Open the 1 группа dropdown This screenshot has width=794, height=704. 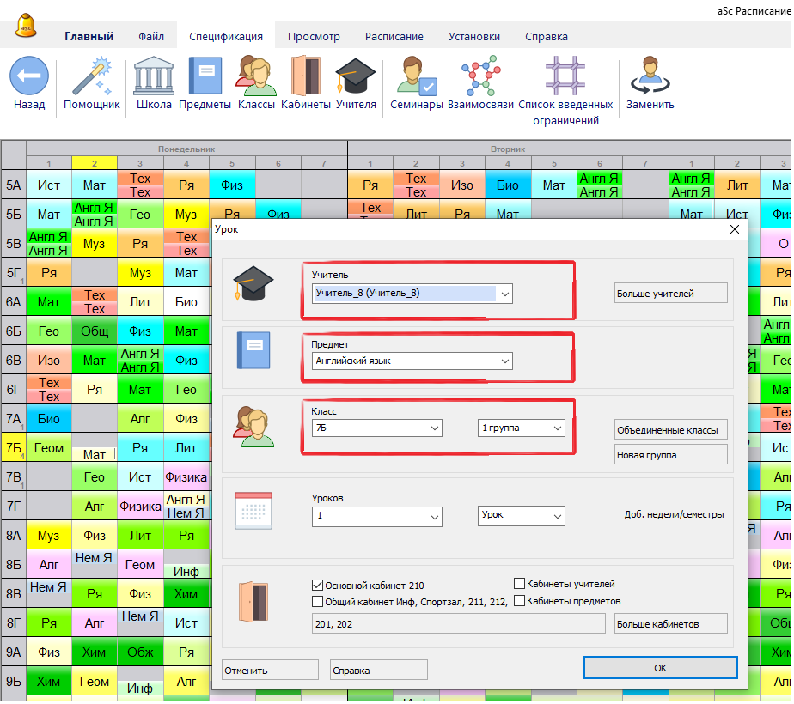(x=557, y=428)
